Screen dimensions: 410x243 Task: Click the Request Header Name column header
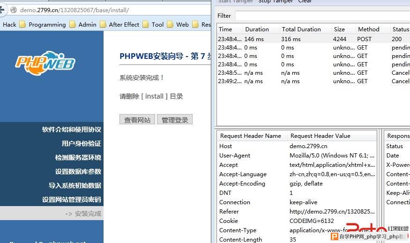point(252,136)
